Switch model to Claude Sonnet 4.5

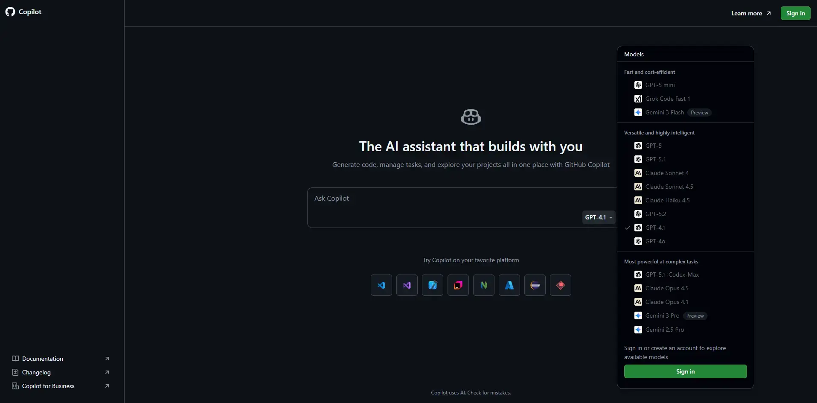[669, 187]
